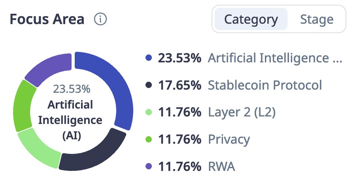Click the light green Layer 2 legend dot
The height and width of the screenshot is (180, 359).
point(149,112)
